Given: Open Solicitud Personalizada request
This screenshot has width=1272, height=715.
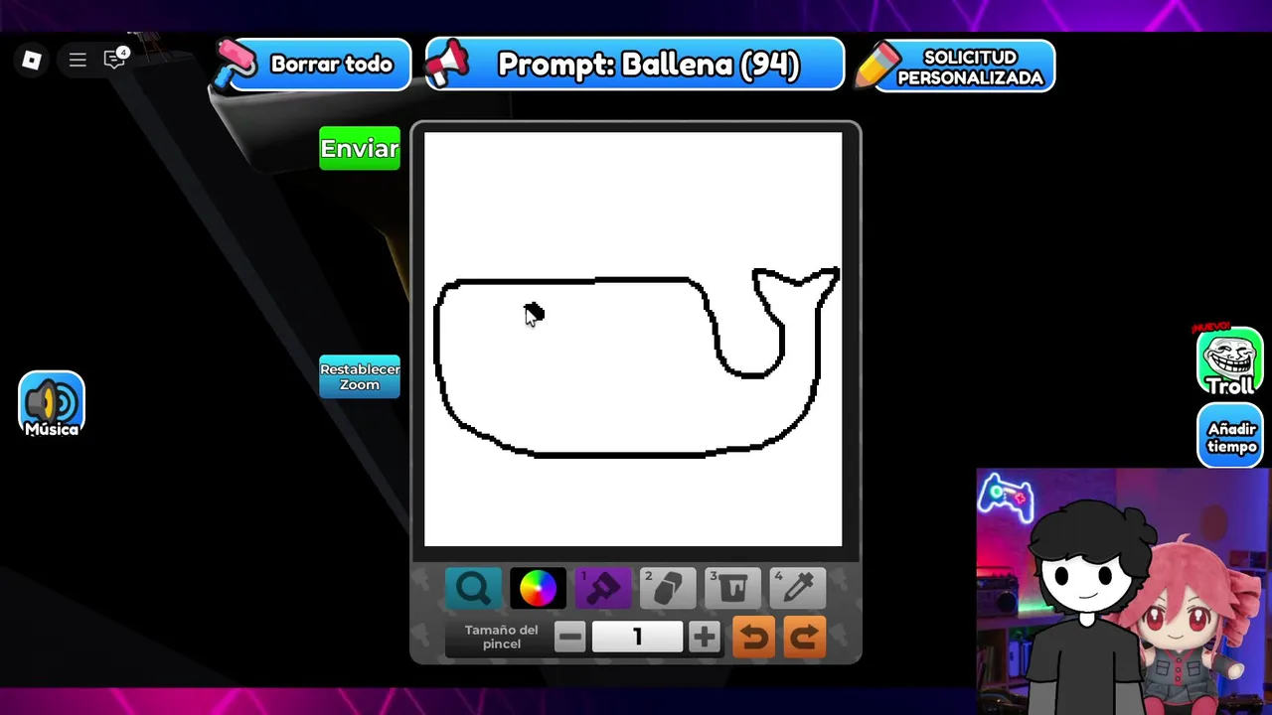Looking at the screenshot, I should tap(955, 67).
